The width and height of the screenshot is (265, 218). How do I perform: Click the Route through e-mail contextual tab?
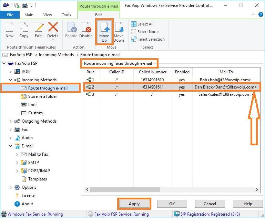[x=99, y=6]
